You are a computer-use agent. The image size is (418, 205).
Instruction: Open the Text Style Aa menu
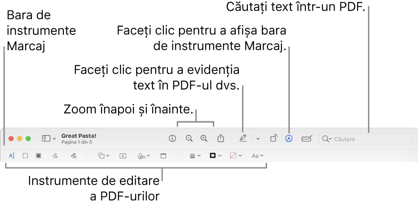(x=258, y=156)
